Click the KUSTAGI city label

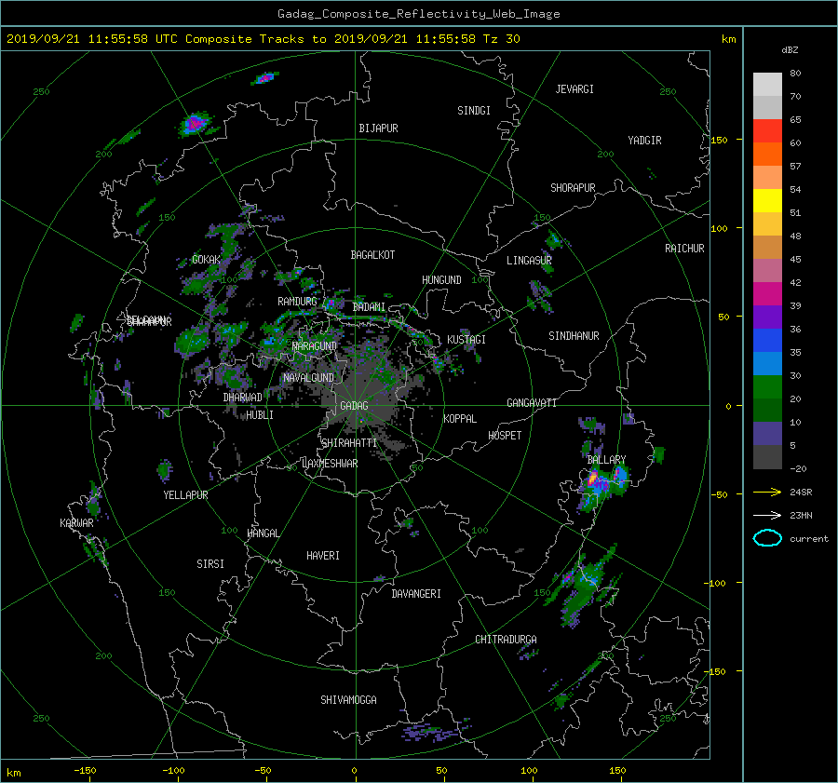[466, 340]
